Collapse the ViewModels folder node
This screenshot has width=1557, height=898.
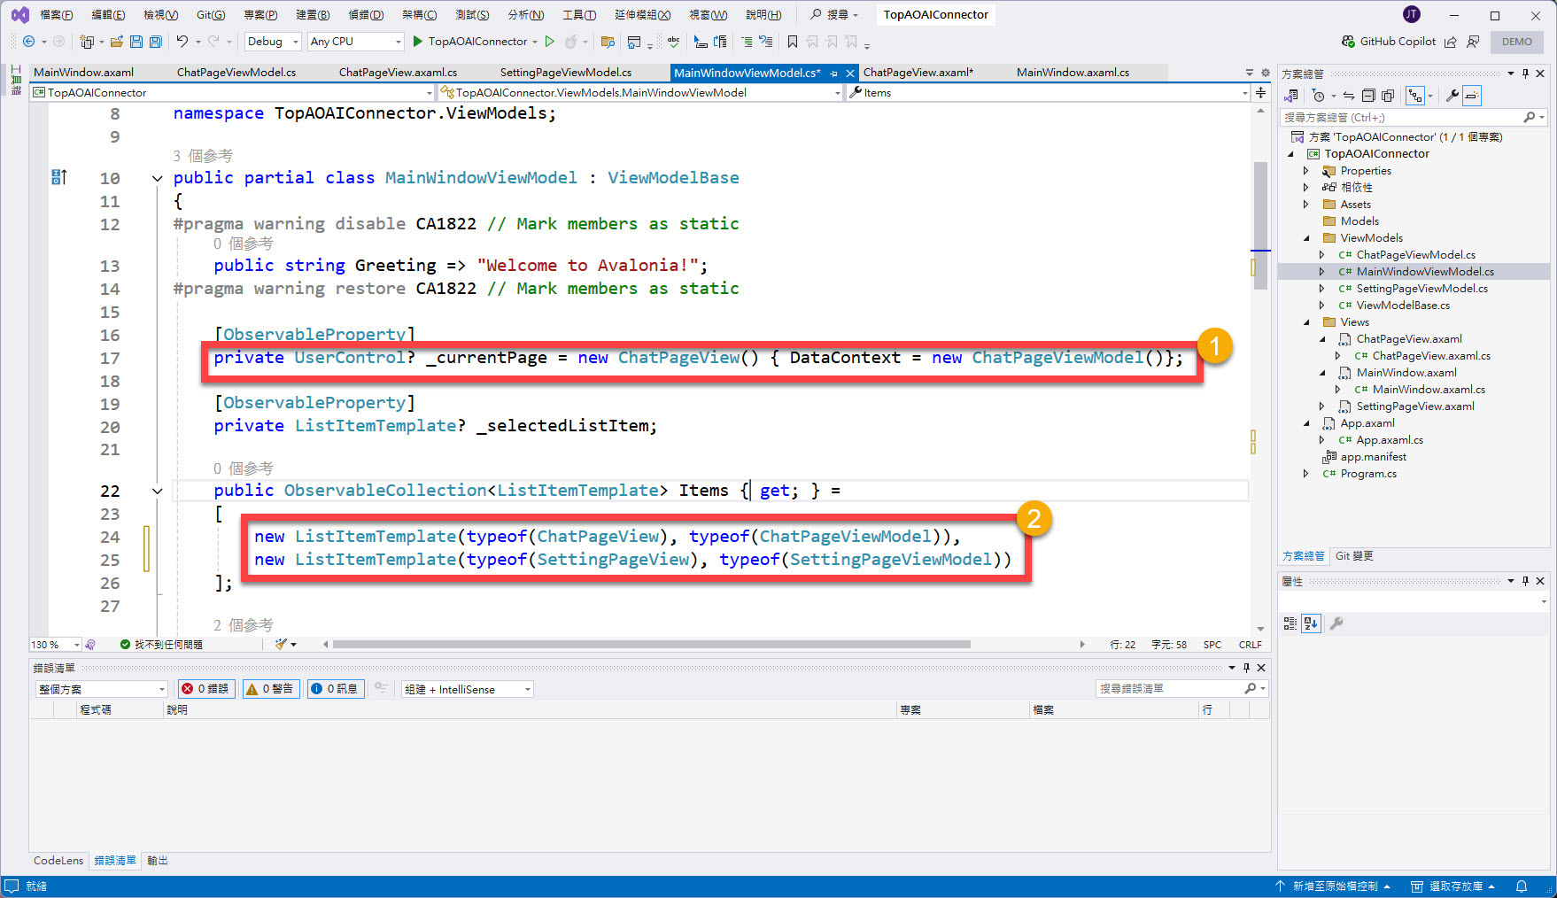pyautogui.click(x=1306, y=238)
